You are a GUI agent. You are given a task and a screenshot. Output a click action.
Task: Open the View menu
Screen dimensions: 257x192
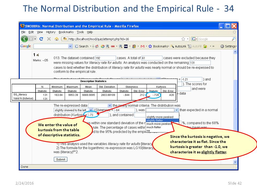coord(40,32)
